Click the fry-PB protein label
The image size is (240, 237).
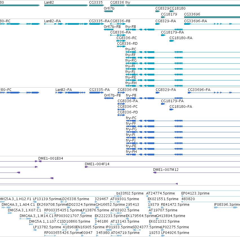tap(131, 95)
